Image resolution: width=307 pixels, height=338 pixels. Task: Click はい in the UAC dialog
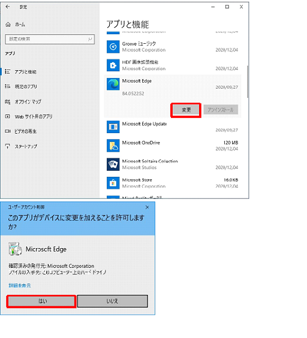click(x=41, y=301)
